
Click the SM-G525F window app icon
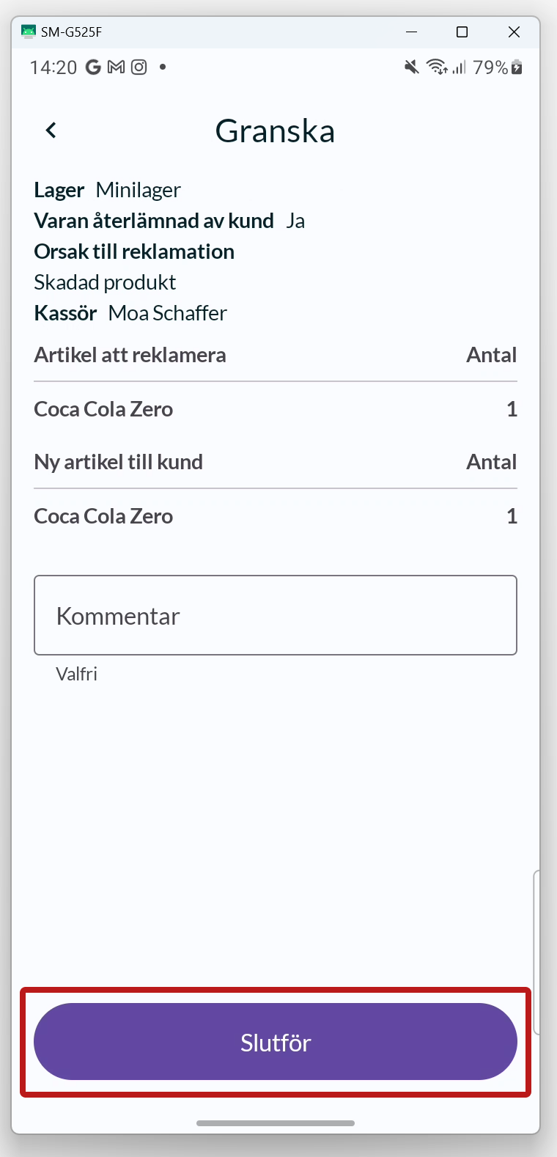[29, 32]
